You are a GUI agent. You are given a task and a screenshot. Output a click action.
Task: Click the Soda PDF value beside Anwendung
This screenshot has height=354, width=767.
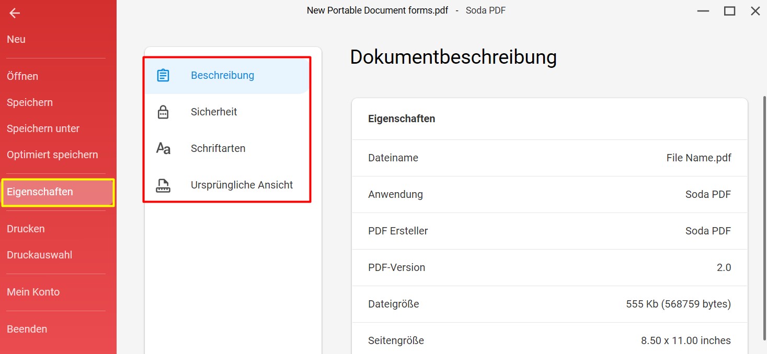pyautogui.click(x=708, y=194)
